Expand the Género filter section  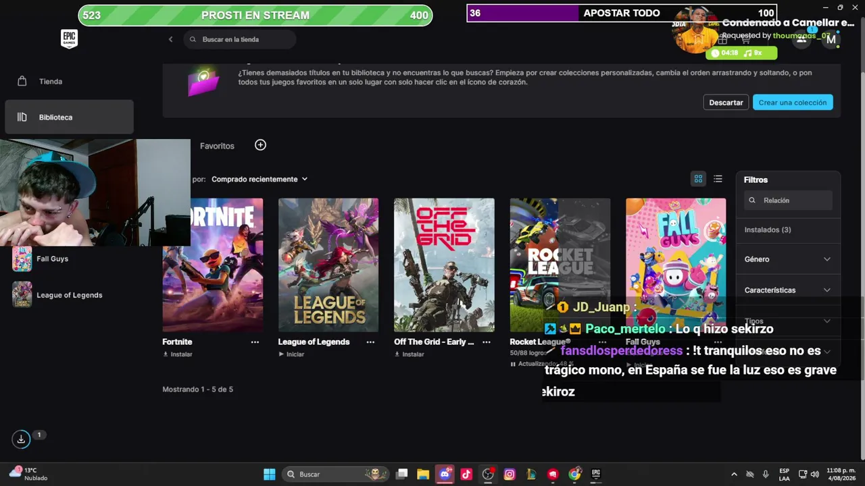[x=788, y=259]
